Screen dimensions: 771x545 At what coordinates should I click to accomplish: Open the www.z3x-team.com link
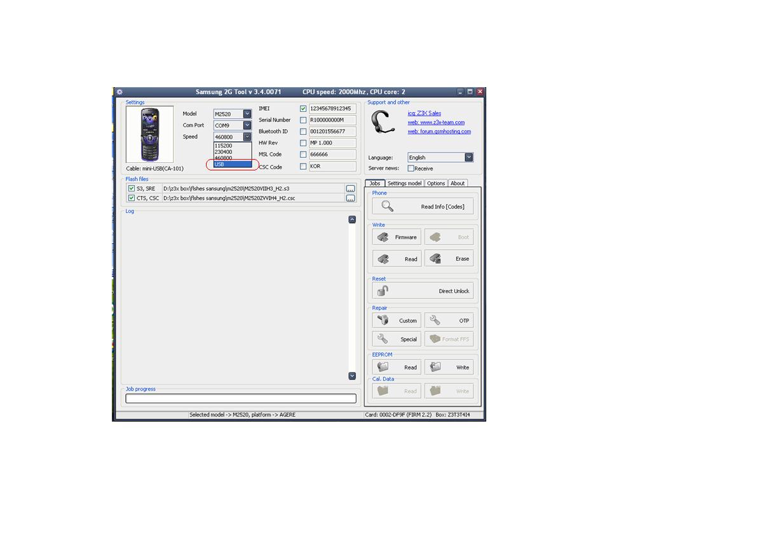click(x=436, y=122)
